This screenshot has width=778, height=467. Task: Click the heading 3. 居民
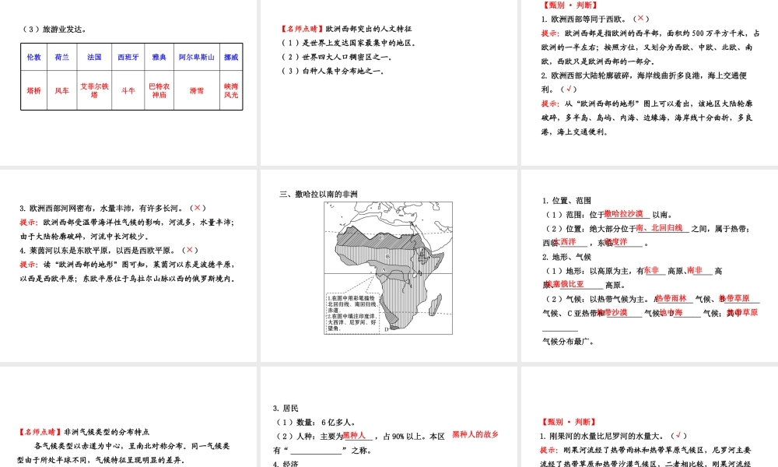click(286, 409)
